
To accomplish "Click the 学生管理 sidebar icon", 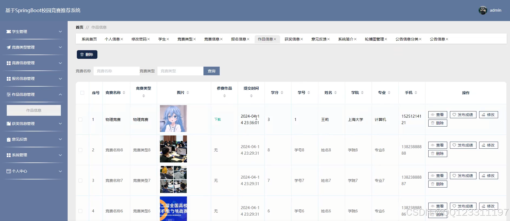I will (9, 32).
